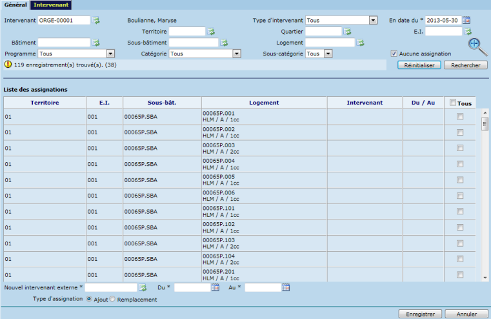Screen dimensions: 491x319
Task: Expand the Type d'intervenant dropdown
Action: [373, 21]
